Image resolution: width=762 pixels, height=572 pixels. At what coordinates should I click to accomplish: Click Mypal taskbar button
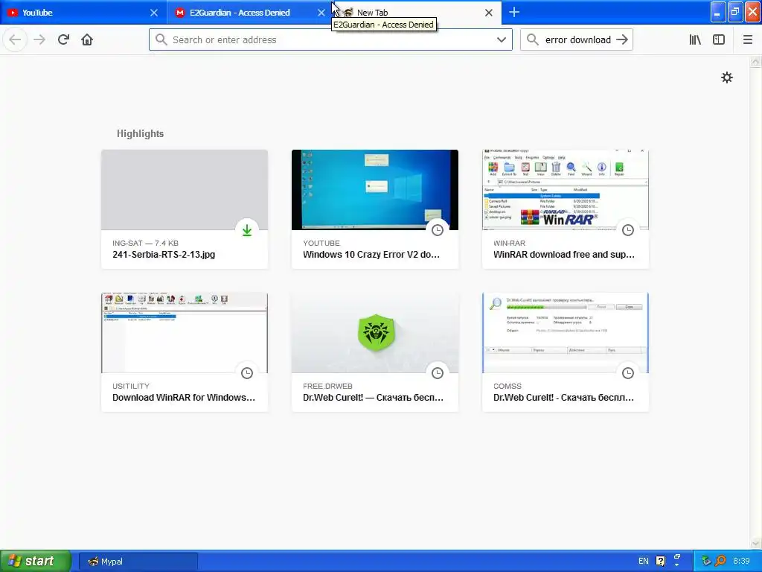point(138,562)
